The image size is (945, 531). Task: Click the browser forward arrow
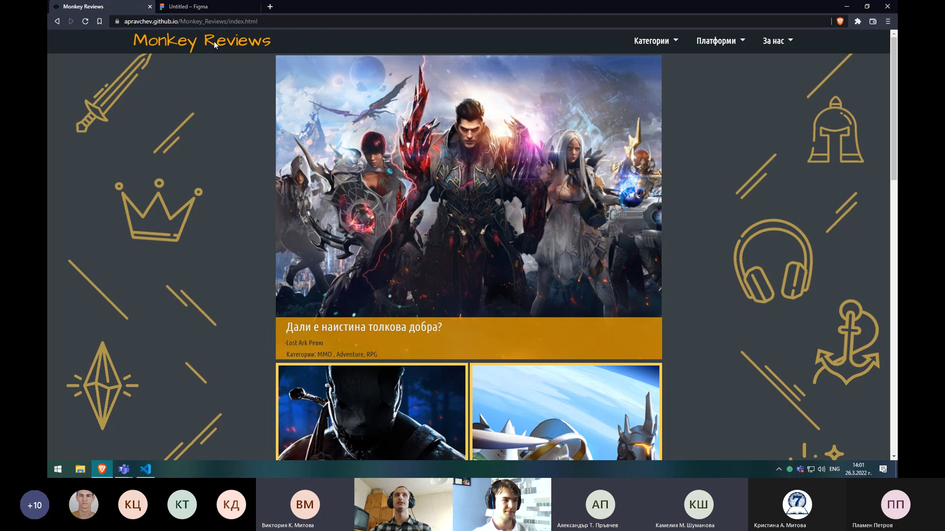pos(71,21)
